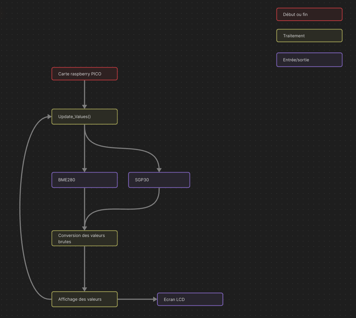Select the Entrée/sortie legend box

(309, 60)
